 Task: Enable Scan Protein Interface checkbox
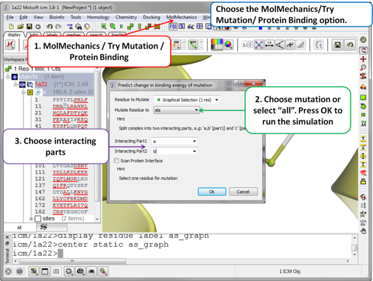117,161
